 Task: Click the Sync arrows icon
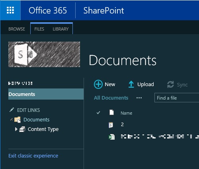pos(170,84)
